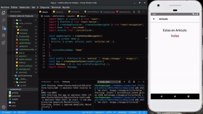This screenshot has height=114, width=203.
Task: Click the line and column indicator in status bar
Action: tap(88, 112)
